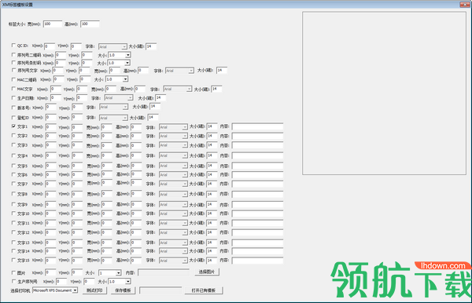Viewport: 472px width, 303px height.
Task: Open 序列号二维码 size dropdown
Action: click(x=128, y=55)
